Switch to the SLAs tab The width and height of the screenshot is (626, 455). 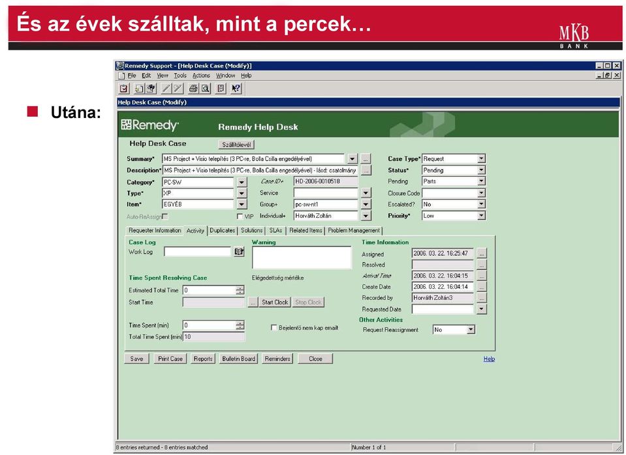275,231
